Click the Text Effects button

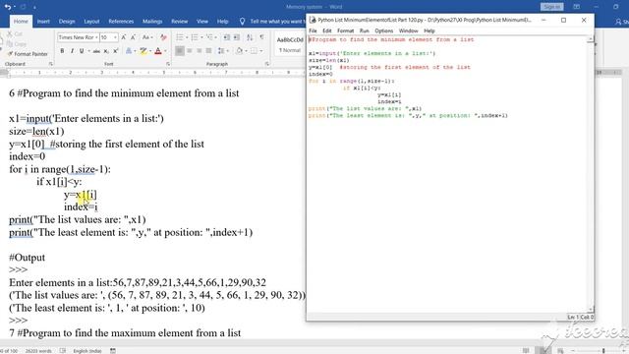point(129,51)
